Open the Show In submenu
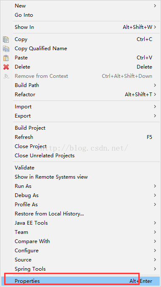161x287 pixels. click(80, 27)
